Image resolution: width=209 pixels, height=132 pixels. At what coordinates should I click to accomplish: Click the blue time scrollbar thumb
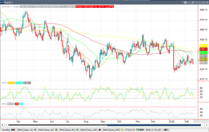154,125
